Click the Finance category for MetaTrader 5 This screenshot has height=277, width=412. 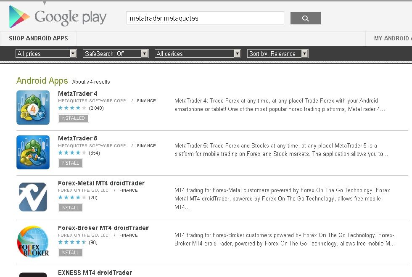coord(146,145)
